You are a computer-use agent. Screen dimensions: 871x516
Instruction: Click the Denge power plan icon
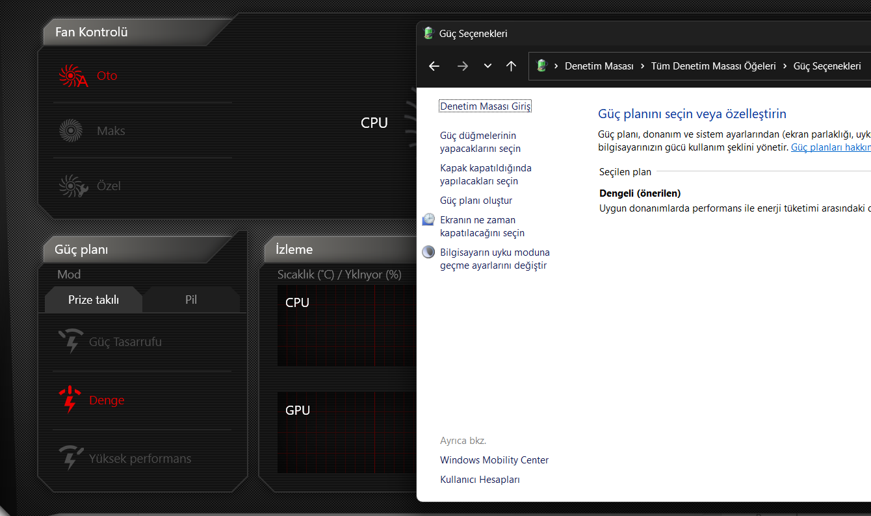pyautogui.click(x=70, y=400)
